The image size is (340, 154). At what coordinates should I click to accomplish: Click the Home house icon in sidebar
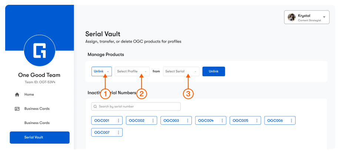[17, 95]
